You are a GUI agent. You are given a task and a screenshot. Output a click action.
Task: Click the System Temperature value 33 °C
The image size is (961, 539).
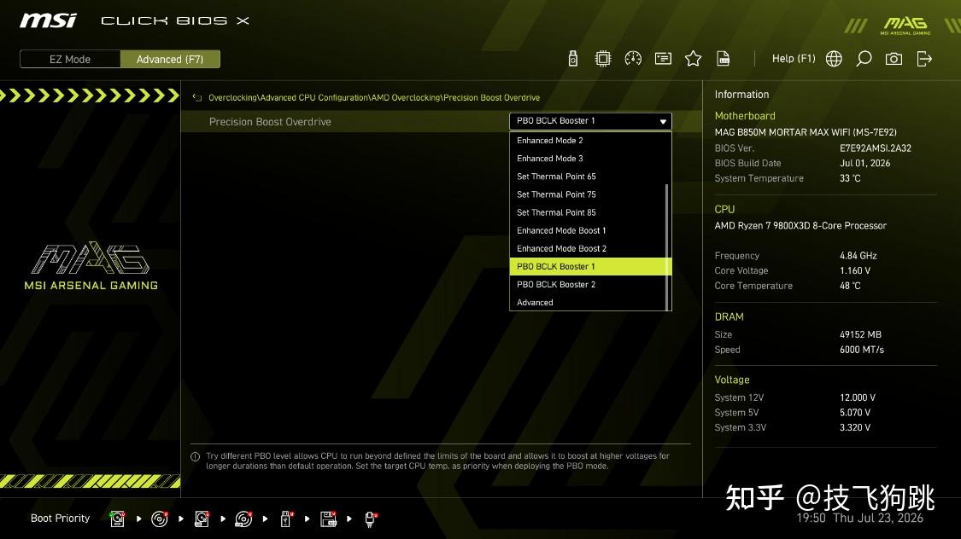[x=850, y=178]
